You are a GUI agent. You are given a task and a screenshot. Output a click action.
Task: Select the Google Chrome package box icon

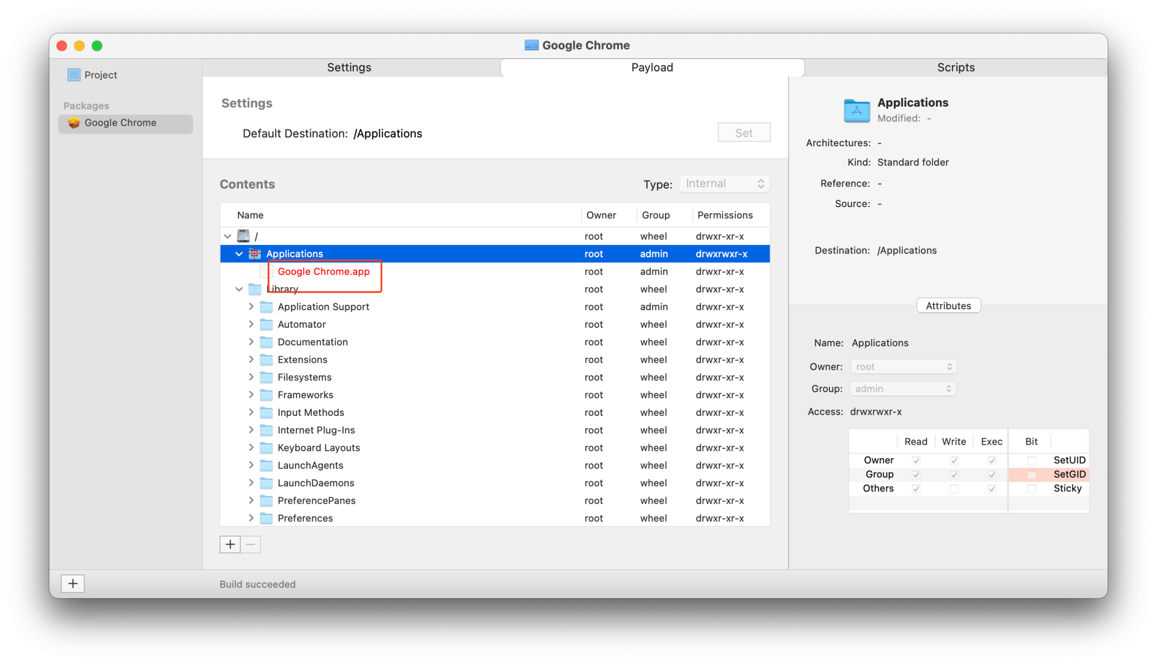[x=74, y=122]
